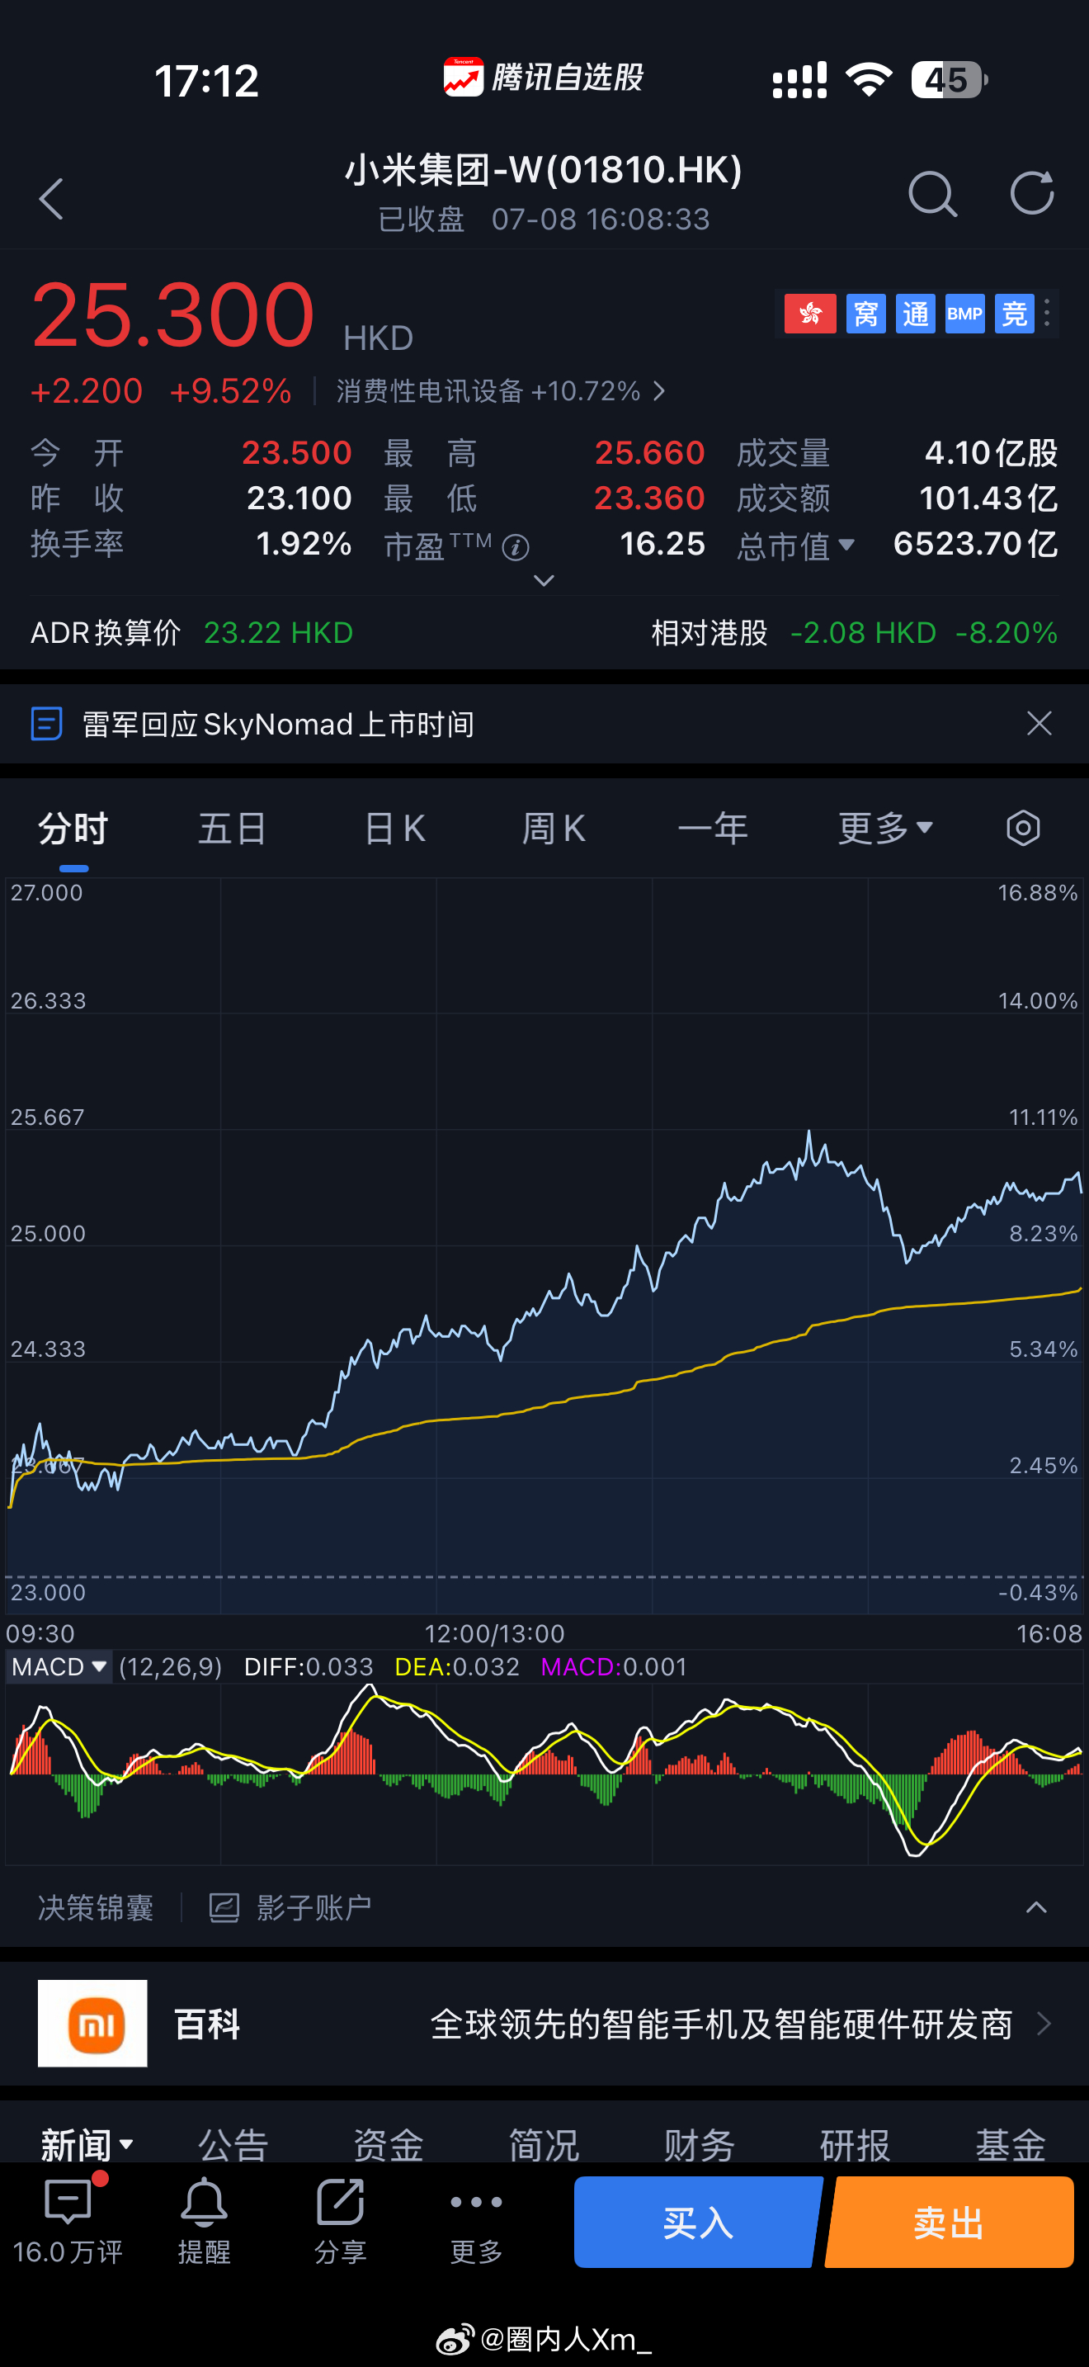Open the 更多 three-dots menu

477,2222
